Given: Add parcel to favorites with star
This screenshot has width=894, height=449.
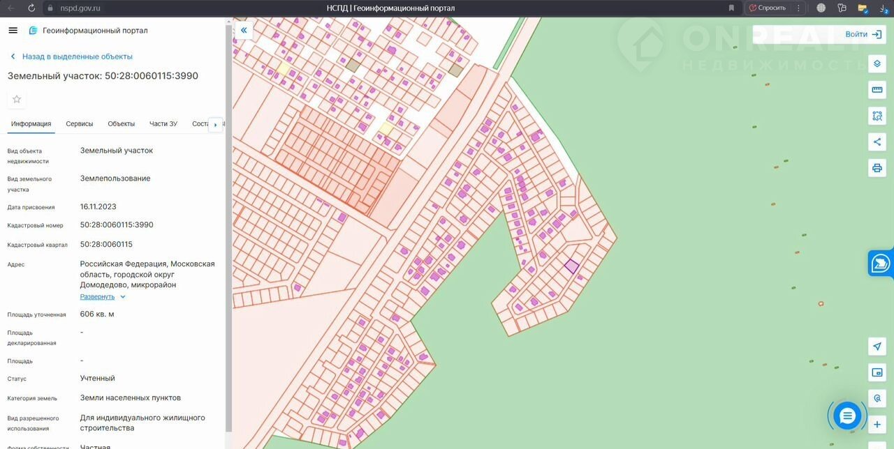Looking at the screenshot, I should (x=17, y=99).
